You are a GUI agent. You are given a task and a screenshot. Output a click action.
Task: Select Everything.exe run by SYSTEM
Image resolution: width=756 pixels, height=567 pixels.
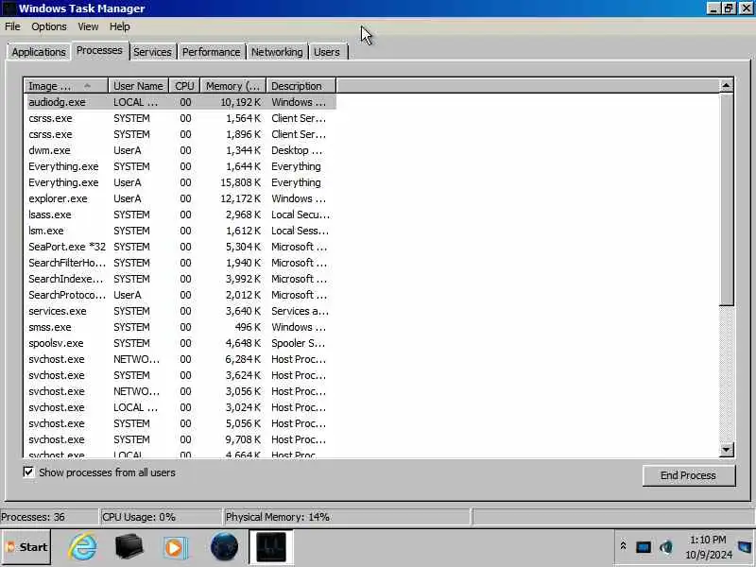[180, 166]
